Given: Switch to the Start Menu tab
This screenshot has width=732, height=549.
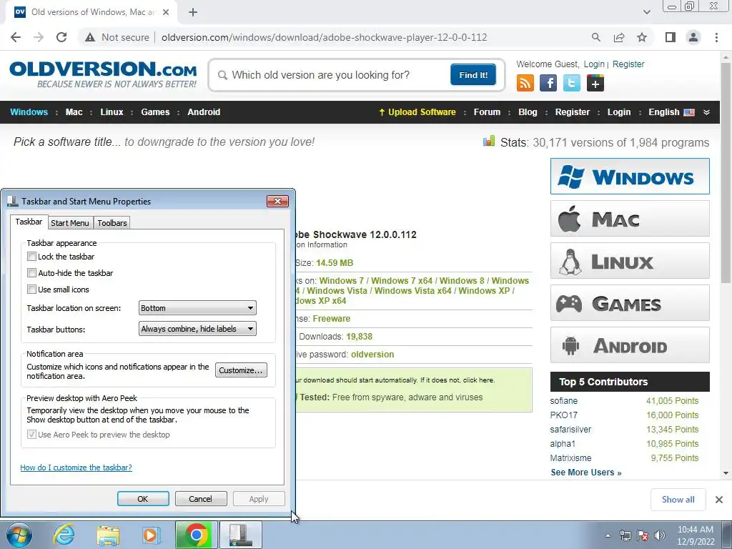Looking at the screenshot, I should (70, 223).
